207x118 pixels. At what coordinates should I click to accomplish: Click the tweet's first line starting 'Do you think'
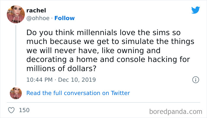point(103,32)
